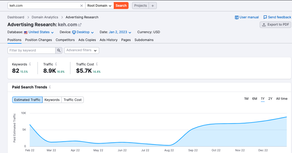Image resolution: width=292 pixels, height=153 pixels.
Task: Click the $5.7K traffic cost value
Action: click(x=84, y=71)
